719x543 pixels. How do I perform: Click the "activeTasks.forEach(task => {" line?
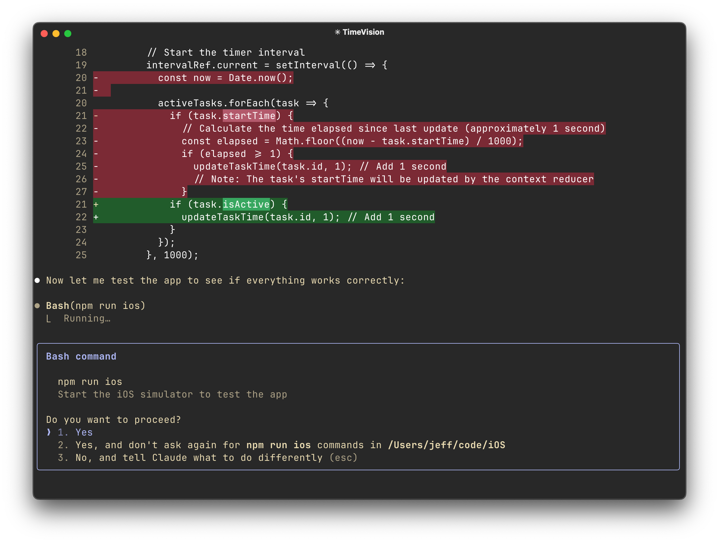(x=243, y=103)
